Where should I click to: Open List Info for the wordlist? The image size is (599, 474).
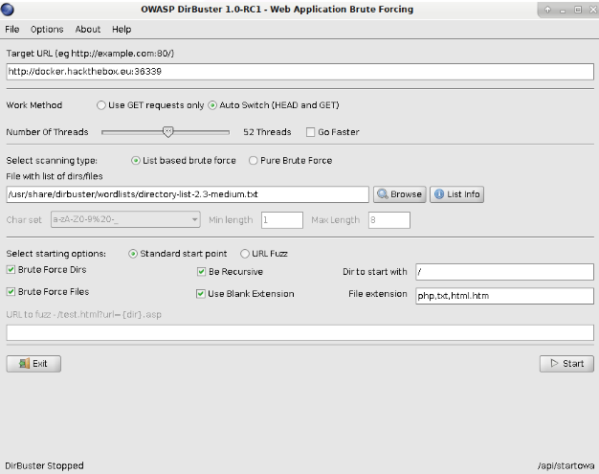tap(457, 194)
